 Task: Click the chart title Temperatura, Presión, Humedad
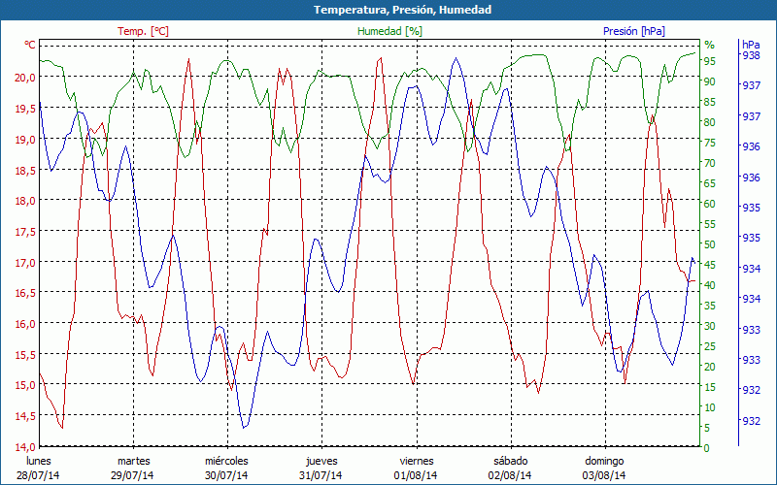click(x=388, y=10)
